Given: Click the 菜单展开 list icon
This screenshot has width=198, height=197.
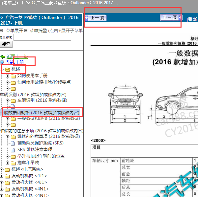Looking at the screenshot, I should (x=1, y=30).
